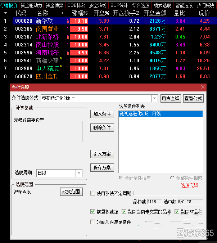Switch to the 资金驱动力 tab
This screenshot has width=217, height=243.
click(31, 5)
